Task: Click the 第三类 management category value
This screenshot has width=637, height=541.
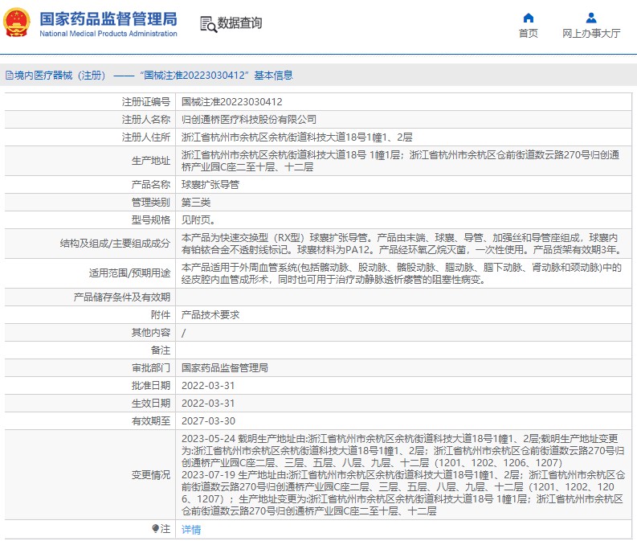Action: pyautogui.click(x=197, y=202)
